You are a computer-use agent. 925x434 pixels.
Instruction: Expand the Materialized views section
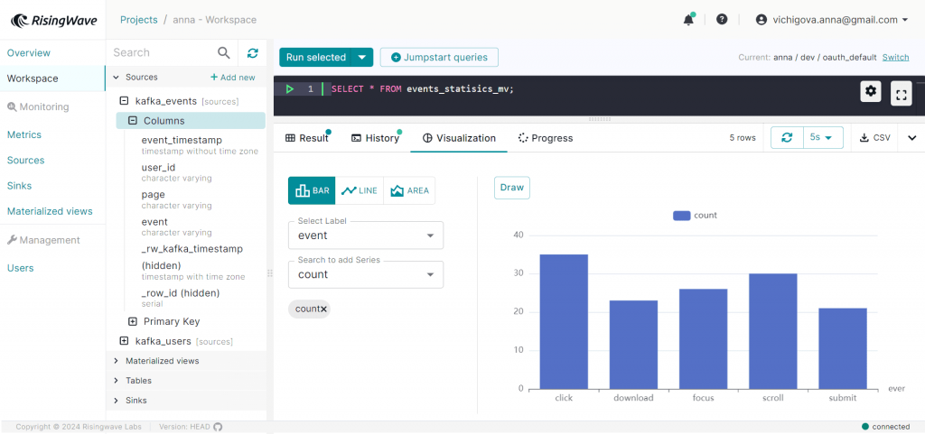162,361
